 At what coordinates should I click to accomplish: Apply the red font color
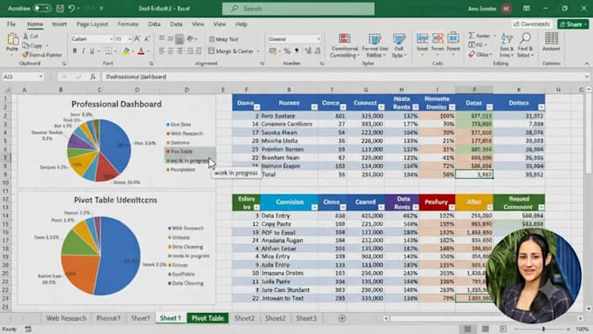tap(141, 51)
